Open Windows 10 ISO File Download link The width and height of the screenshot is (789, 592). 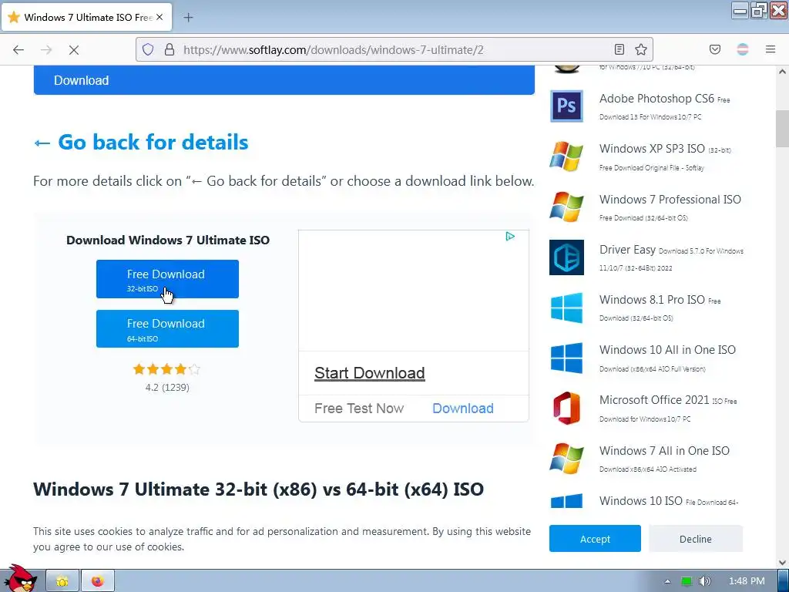(669, 501)
